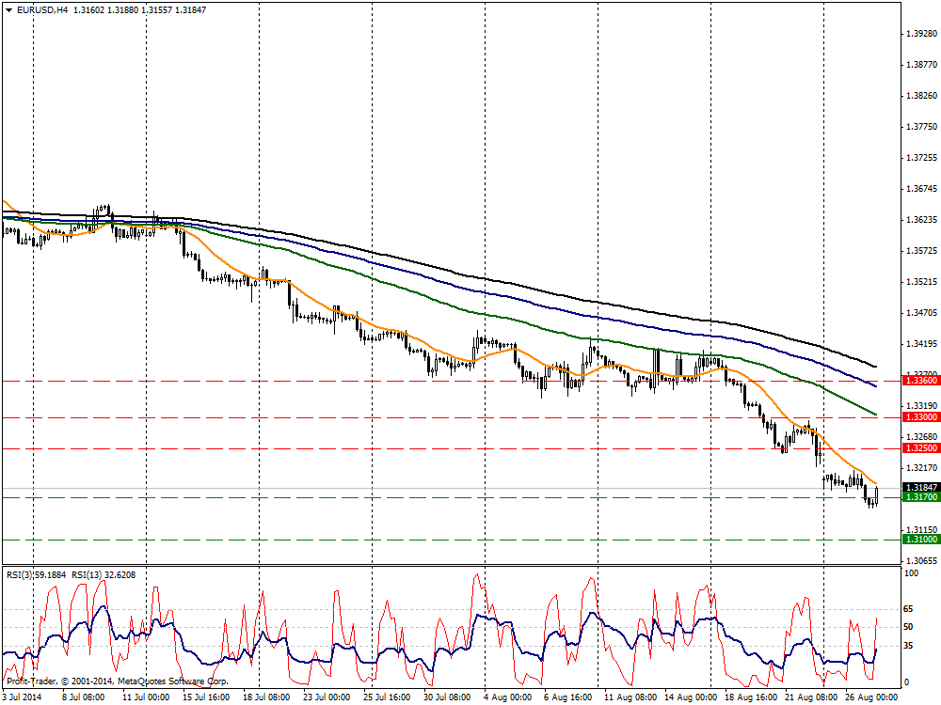This screenshot has height=705, width=941.
Task: Click the 30 Jul 08:00 time label
Action: [447, 697]
